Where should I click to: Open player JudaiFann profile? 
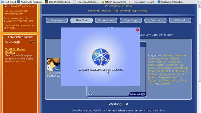(175, 62)
